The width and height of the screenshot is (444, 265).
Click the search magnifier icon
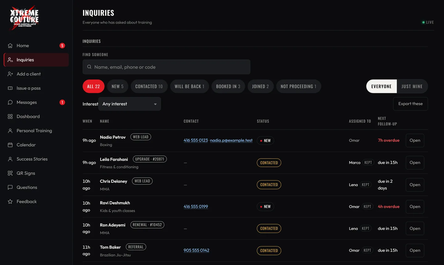(89, 67)
